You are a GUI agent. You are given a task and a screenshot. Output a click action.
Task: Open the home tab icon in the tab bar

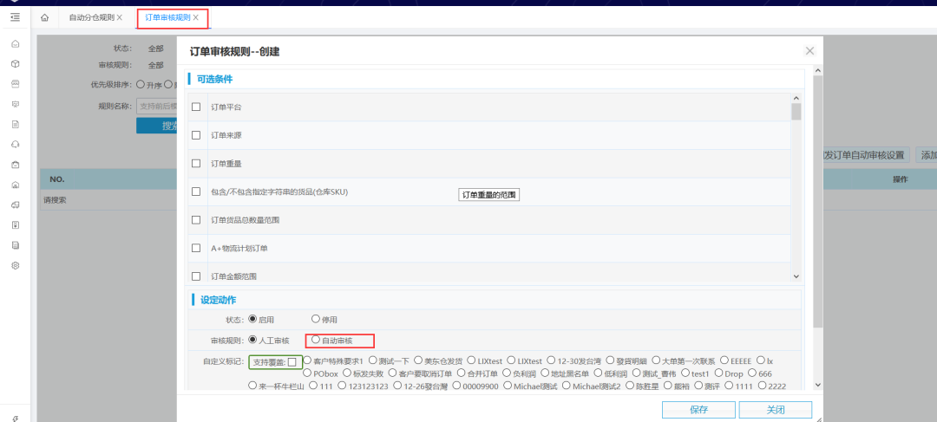tap(44, 17)
